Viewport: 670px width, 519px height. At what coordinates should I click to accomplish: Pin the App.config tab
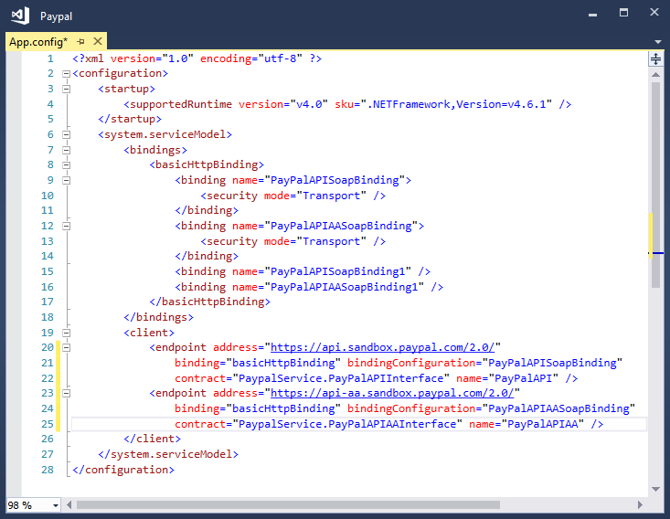[x=81, y=41]
